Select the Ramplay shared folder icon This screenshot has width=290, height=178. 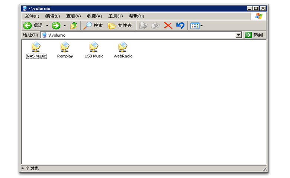tap(65, 47)
